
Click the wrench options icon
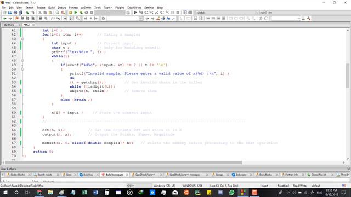pyautogui.click(x=309, y=18)
